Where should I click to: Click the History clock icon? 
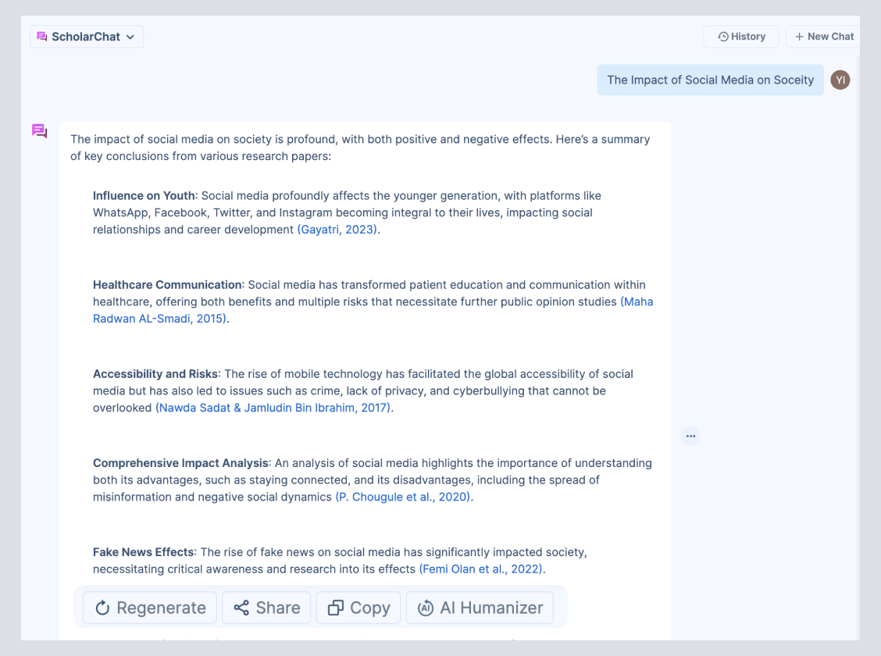pos(723,37)
